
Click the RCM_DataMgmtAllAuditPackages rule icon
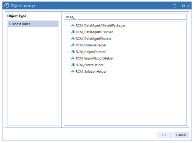pyautogui.click(x=73, y=25)
